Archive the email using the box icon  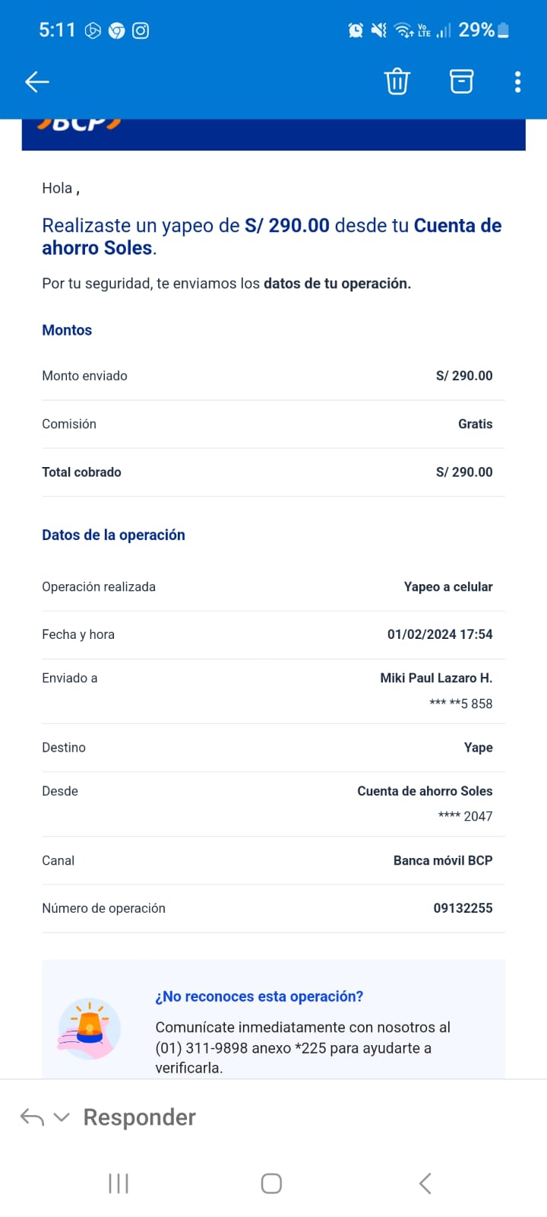(x=461, y=81)
